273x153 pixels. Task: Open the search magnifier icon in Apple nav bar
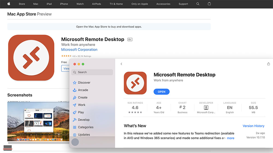198,4
